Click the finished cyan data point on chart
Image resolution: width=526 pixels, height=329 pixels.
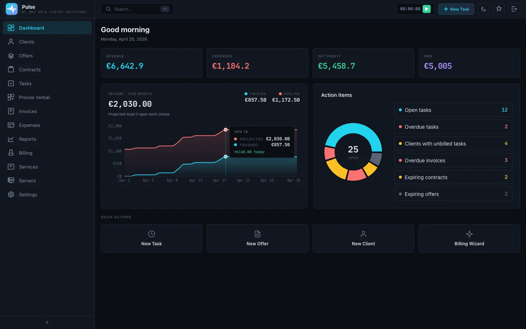[x=226, y=156]
